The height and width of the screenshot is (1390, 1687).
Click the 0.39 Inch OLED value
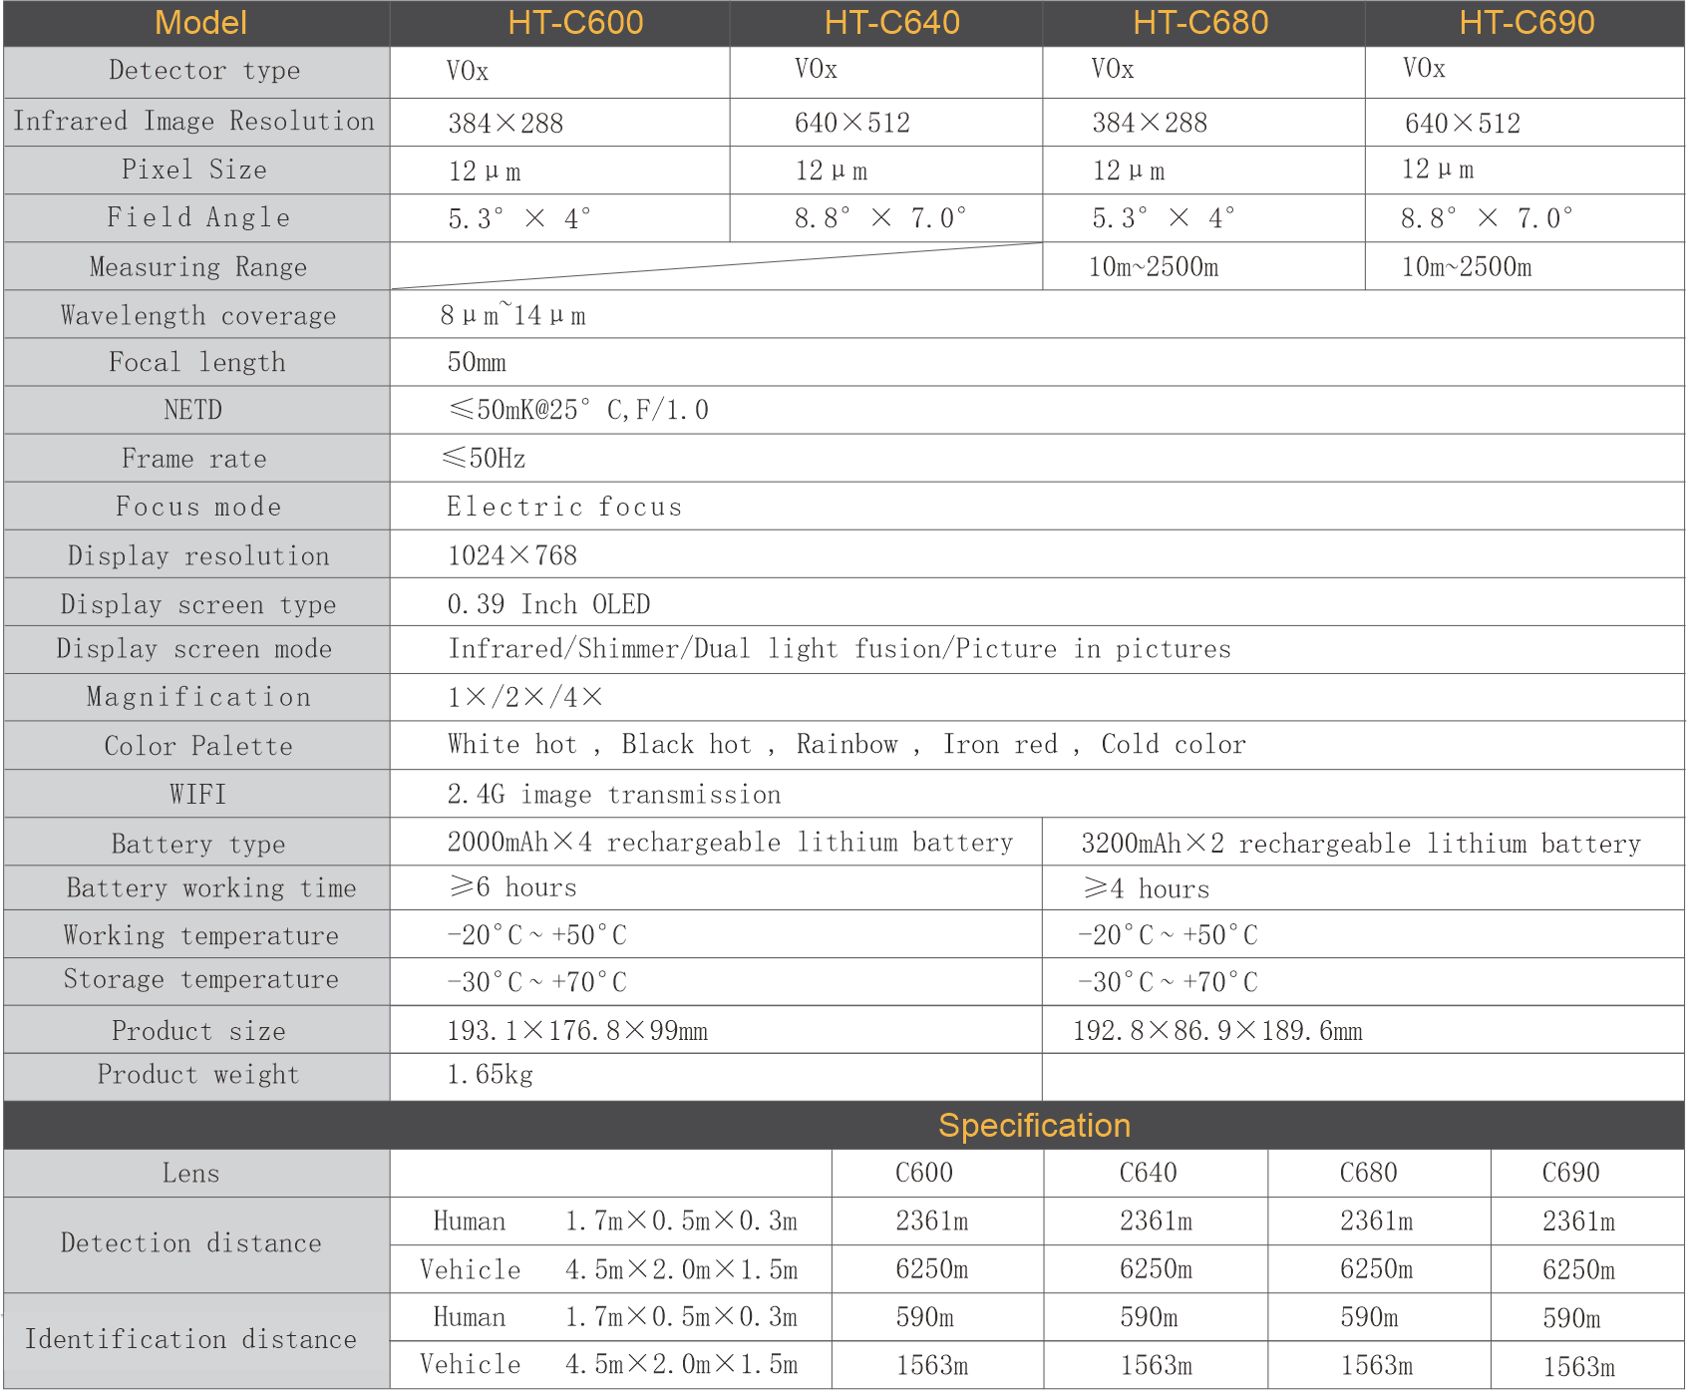coord(548,604)
